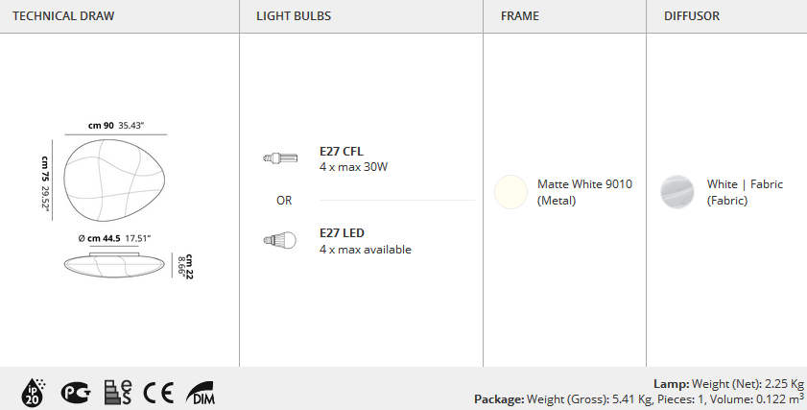Click the E27 CFL bulb icon
The height and width of the screenshot is (410, 807).
280,157
